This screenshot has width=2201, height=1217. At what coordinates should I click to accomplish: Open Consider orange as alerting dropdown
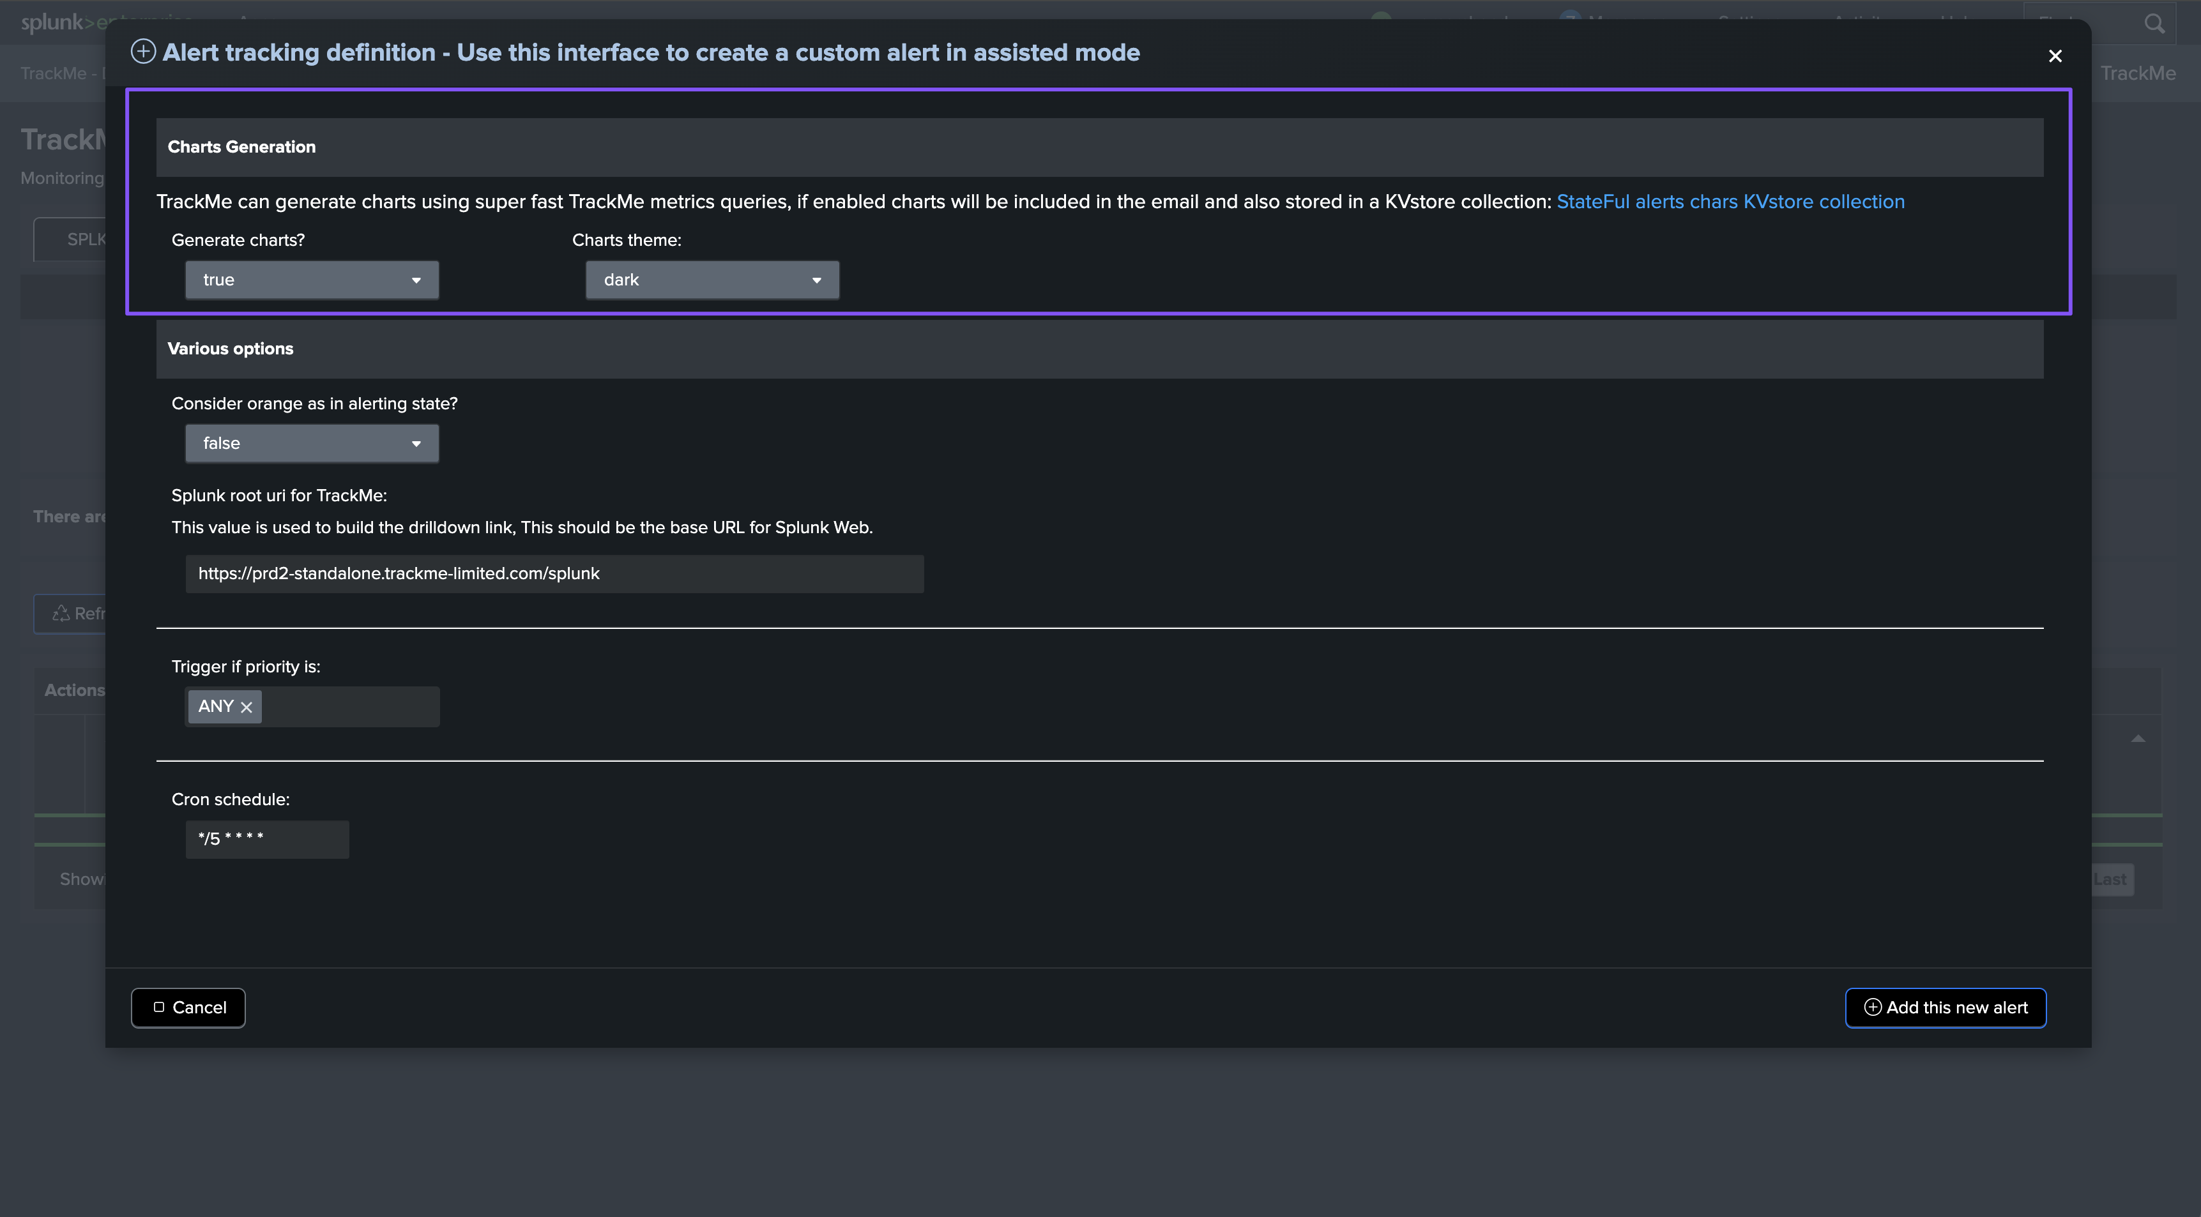tap(312, 443)
